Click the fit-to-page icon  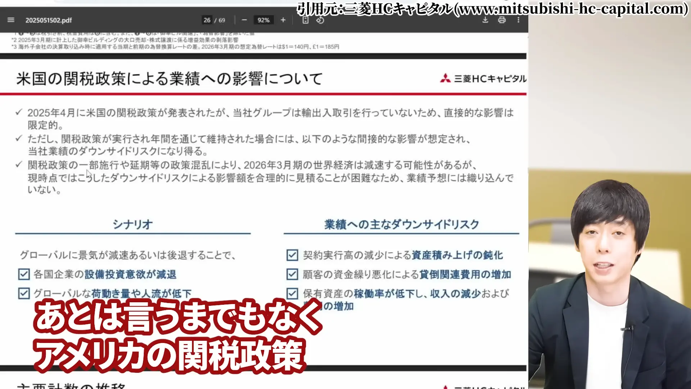[306, 20]
